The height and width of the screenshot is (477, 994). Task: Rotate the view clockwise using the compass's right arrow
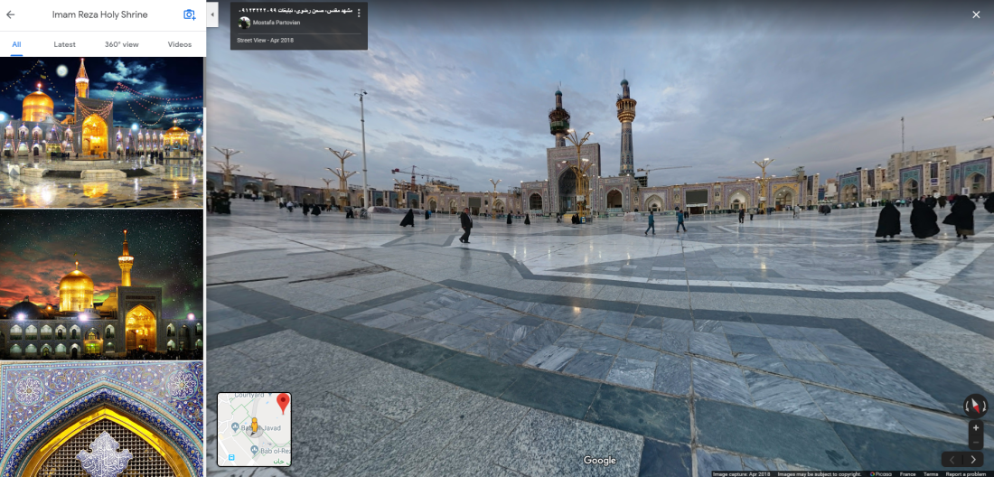pos(984,406)
